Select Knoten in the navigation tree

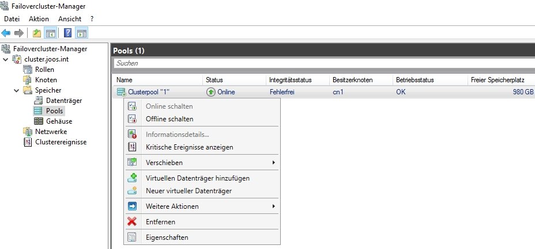pos(46,80)
